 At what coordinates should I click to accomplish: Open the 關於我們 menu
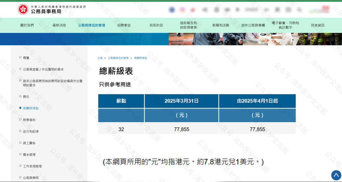point(27,25)
